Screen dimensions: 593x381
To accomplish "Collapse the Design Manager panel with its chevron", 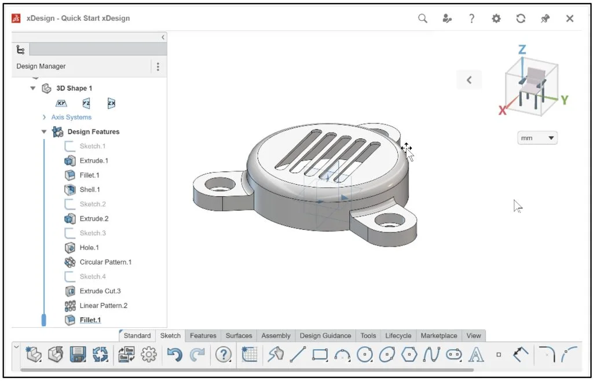I will 163,36.
